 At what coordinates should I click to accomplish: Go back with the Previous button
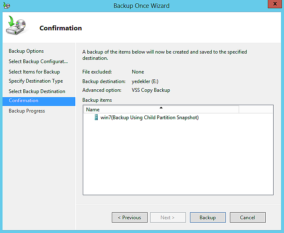pos(130,217)
